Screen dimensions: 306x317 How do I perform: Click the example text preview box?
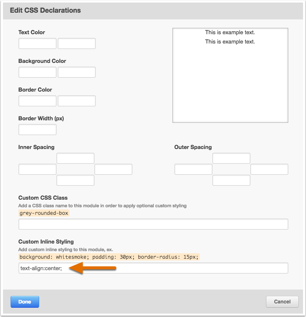click(x=230, y=75)
